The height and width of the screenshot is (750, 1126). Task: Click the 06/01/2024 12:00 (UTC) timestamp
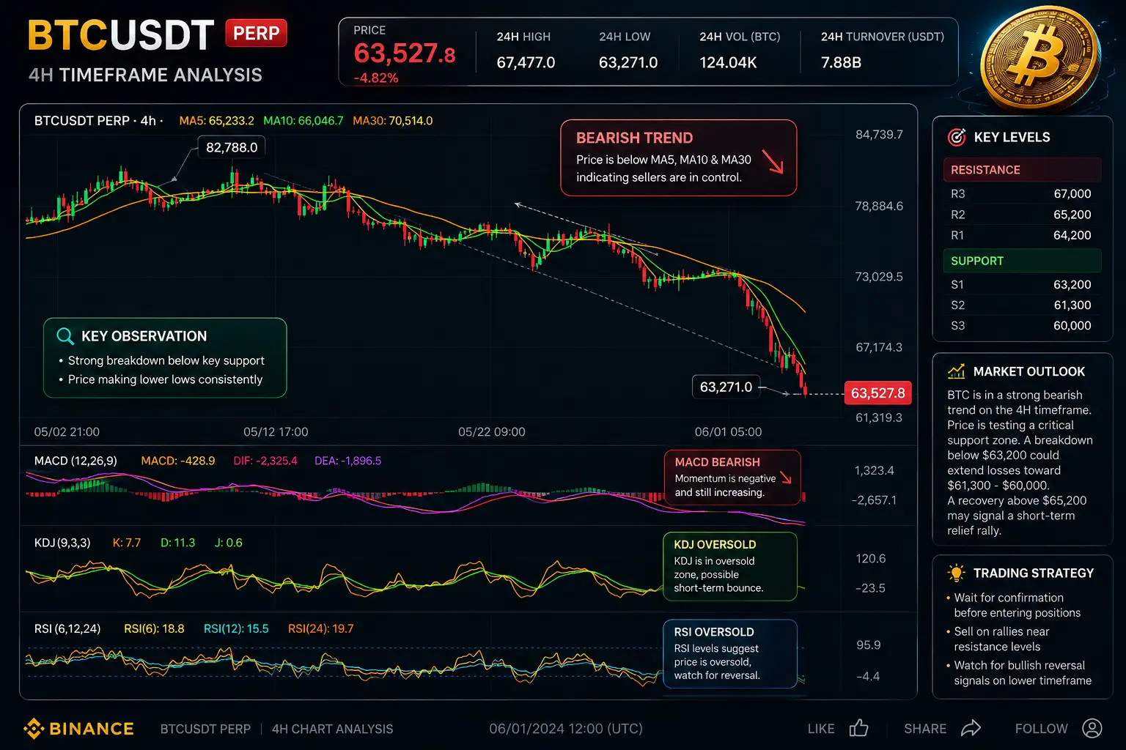pyautogui.click(x=566, y=729)
